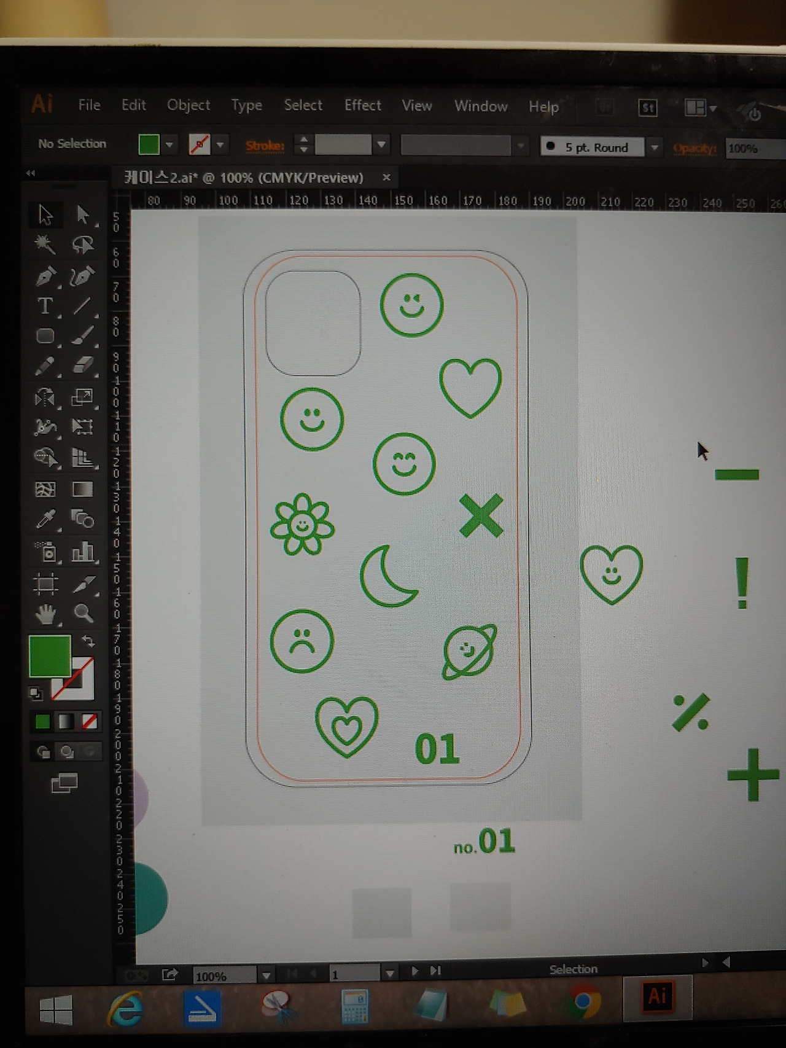Choose the Rounded Rectangle tool
The width and height of the screenshot is (786, 1048).
pyautogui.click(x=45, y=335)
